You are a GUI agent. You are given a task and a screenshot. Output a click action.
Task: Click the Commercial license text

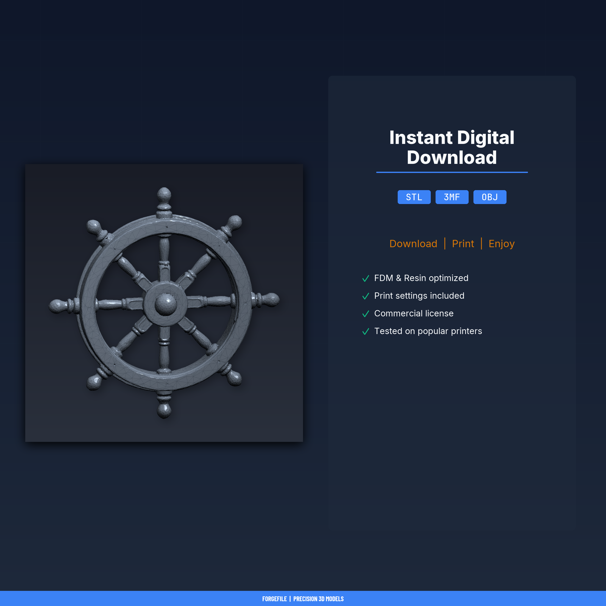[x=414, y=313]
